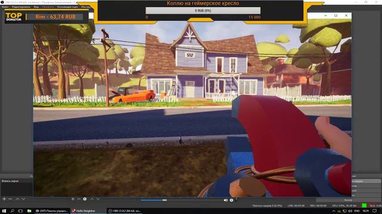The height and width of the screenshot is (214, 382).
Task: Open Windows taskbar search
Action: point(12,211)
